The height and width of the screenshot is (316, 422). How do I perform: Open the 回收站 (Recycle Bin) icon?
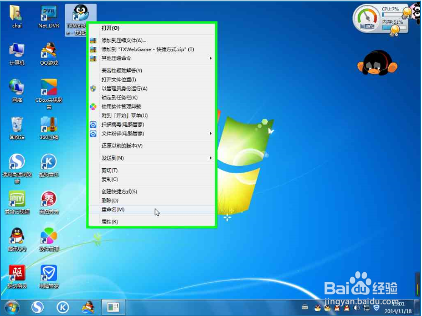tap(17, 128)
